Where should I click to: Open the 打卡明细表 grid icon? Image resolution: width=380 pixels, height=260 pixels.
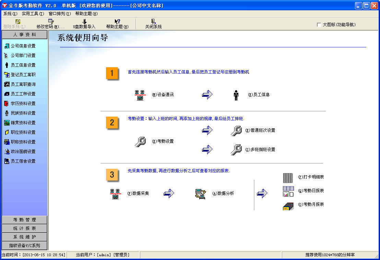pos(288,178)
